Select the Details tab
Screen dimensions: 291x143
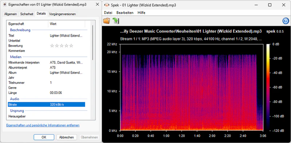[x=41, y=13]
